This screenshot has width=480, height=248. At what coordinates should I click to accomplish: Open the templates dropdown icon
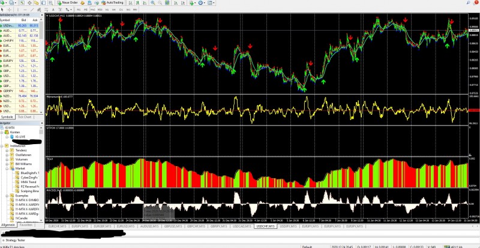[x=211, y=3]
